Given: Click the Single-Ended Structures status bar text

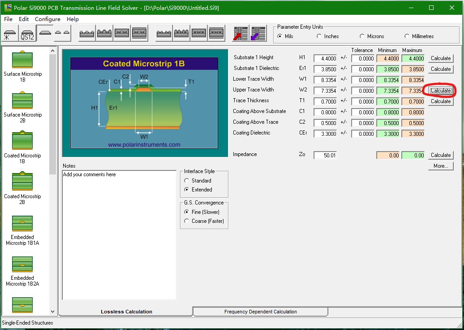Looking at the screenshot, I should point(27,322).
